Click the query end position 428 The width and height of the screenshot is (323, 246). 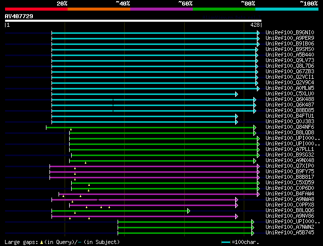pyautogui.click(x=255, y=25)
